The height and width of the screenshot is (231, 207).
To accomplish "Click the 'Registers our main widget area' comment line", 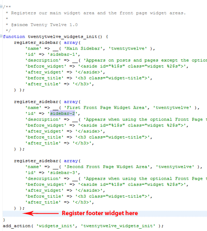I will point(98,13).
